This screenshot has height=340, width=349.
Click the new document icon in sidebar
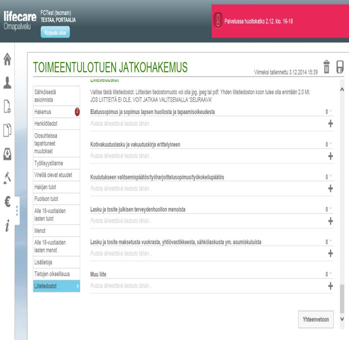coord(7,106)
